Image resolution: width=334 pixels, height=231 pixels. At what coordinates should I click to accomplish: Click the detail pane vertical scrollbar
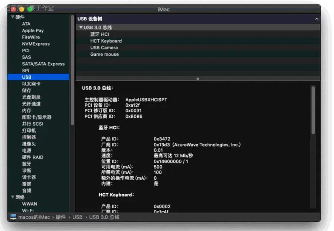[x=313, y=110]
